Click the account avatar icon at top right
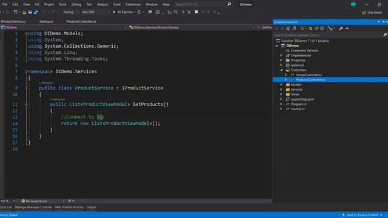The width and height of the screenshot is (388, 218). coord(353,4)
